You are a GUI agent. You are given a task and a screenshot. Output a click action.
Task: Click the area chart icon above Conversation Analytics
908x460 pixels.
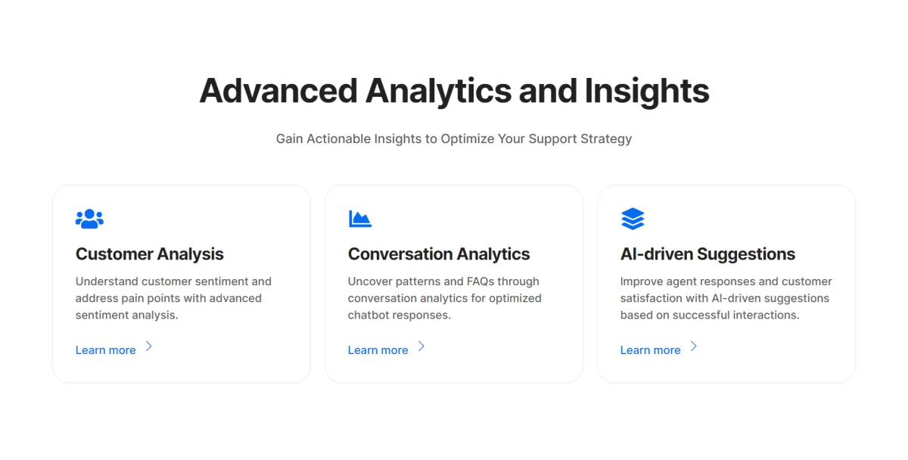click(360, 219)
